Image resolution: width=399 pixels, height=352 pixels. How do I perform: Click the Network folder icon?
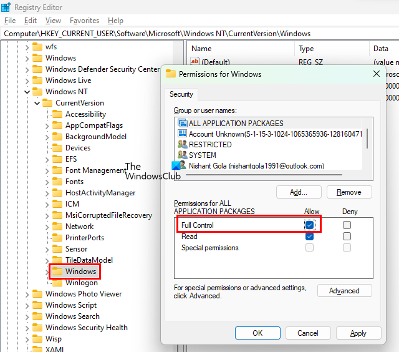(57, 227)
